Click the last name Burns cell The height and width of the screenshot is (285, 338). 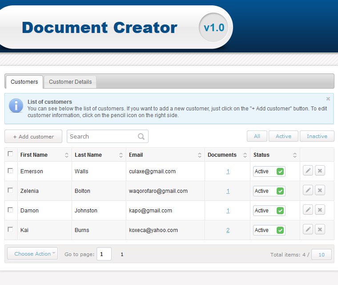[82, 230]
